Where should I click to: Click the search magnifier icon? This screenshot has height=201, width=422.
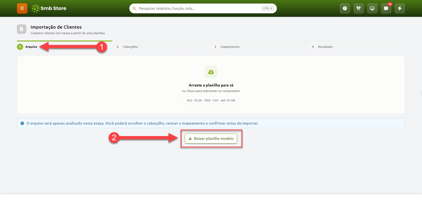click(x=134, y=8)
